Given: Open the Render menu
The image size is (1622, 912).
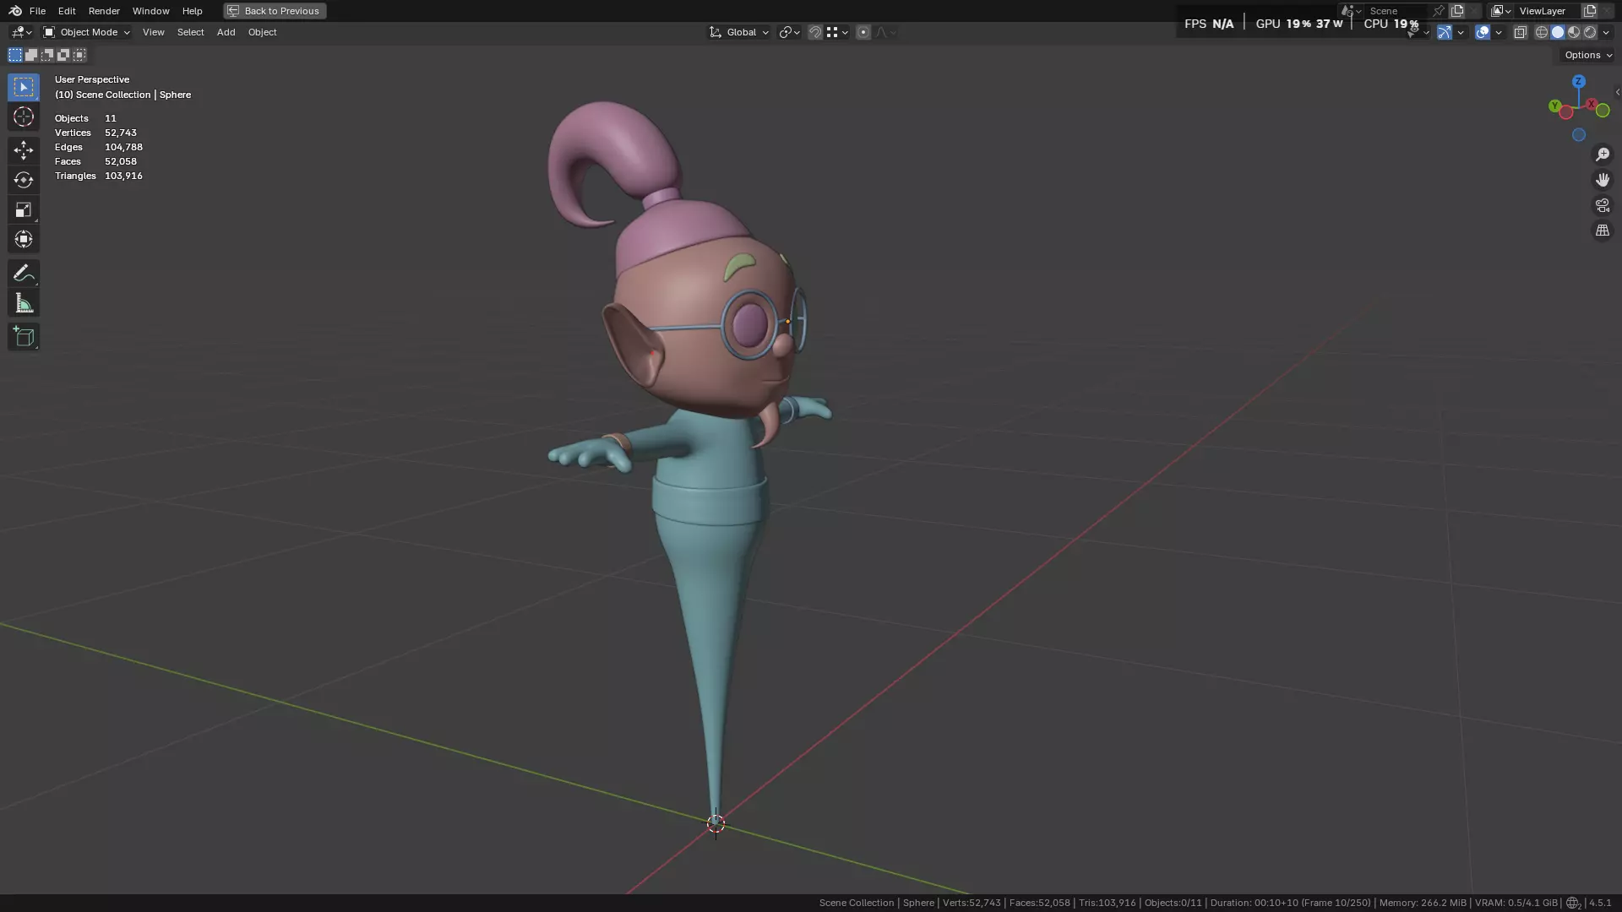Looking at the screenshot, I should pyautogui.click(x=104, y=11).
